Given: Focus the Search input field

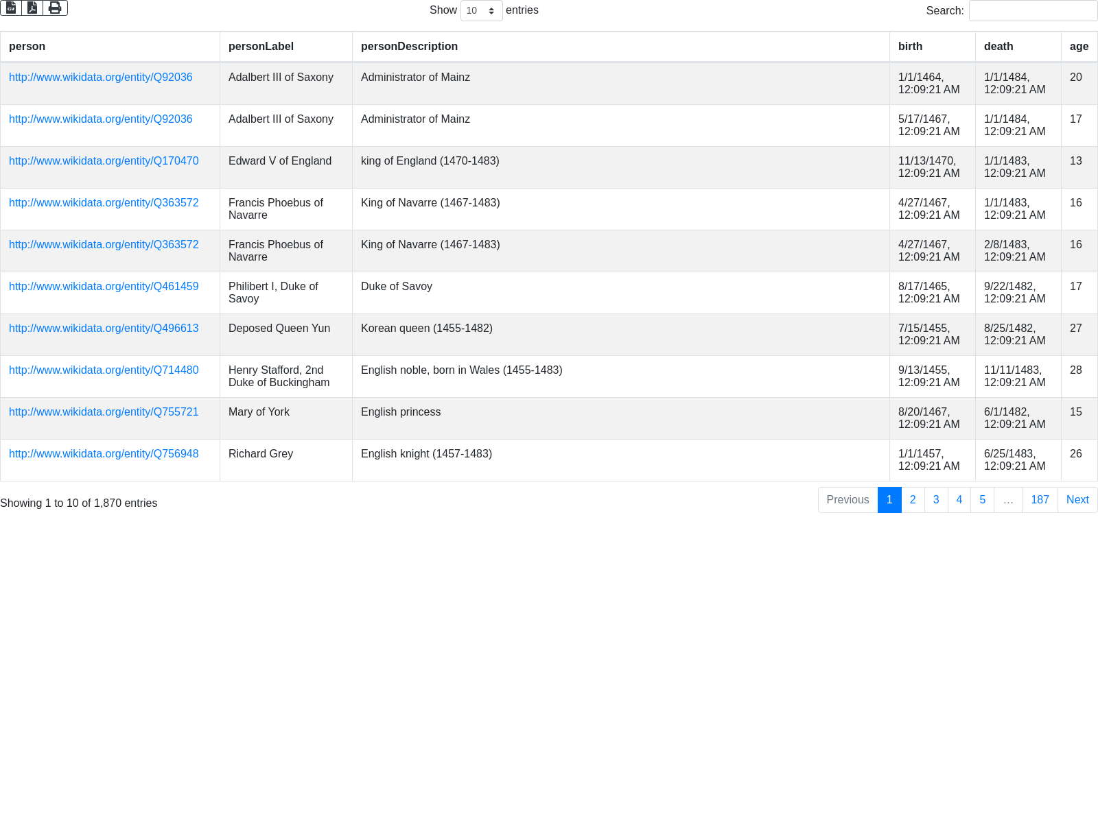Looking at the screenshot, I should coord(1033,11).
